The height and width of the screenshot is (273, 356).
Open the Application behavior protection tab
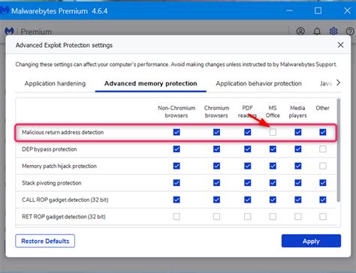pyautogui.click(x=258, y=83)
